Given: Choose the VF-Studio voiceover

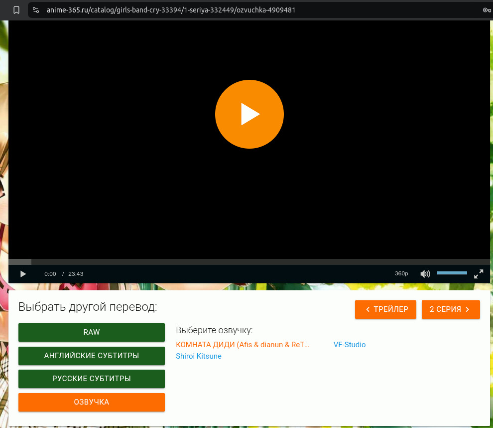Looking at the screenshot, I should coord(349,345).
